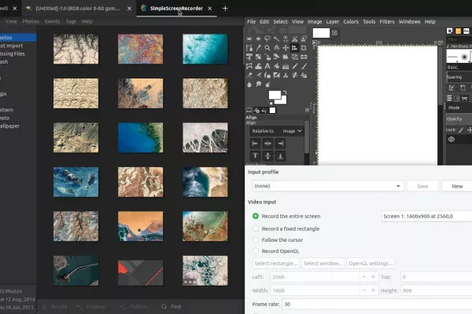Open GIMP's Layer menu
The width and height of the screenshot is (472, 314).
pyautogui.click(x=332, y=22)
